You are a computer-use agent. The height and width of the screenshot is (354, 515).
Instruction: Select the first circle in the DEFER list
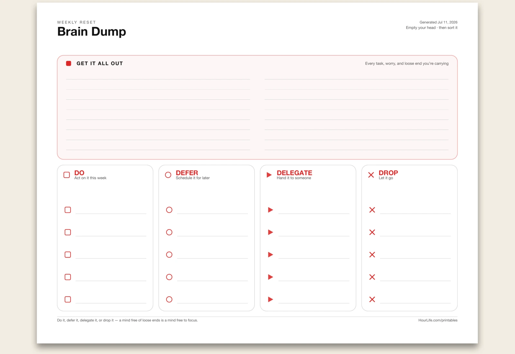coord(169,210)
